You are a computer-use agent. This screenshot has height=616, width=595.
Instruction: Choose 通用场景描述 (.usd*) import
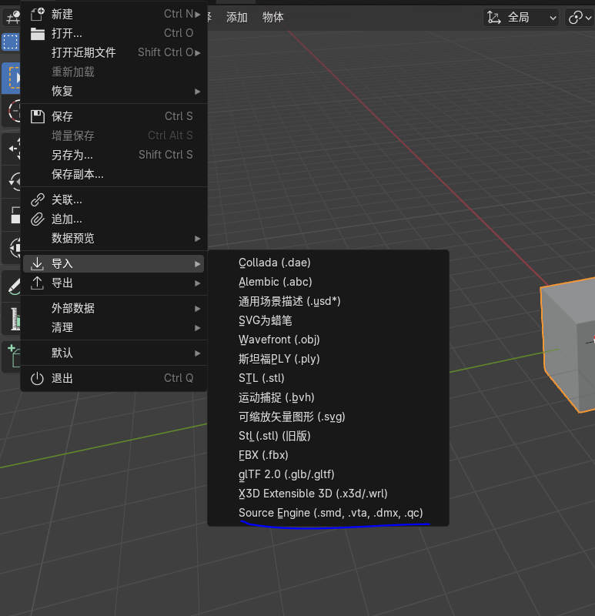coord(329,301)
